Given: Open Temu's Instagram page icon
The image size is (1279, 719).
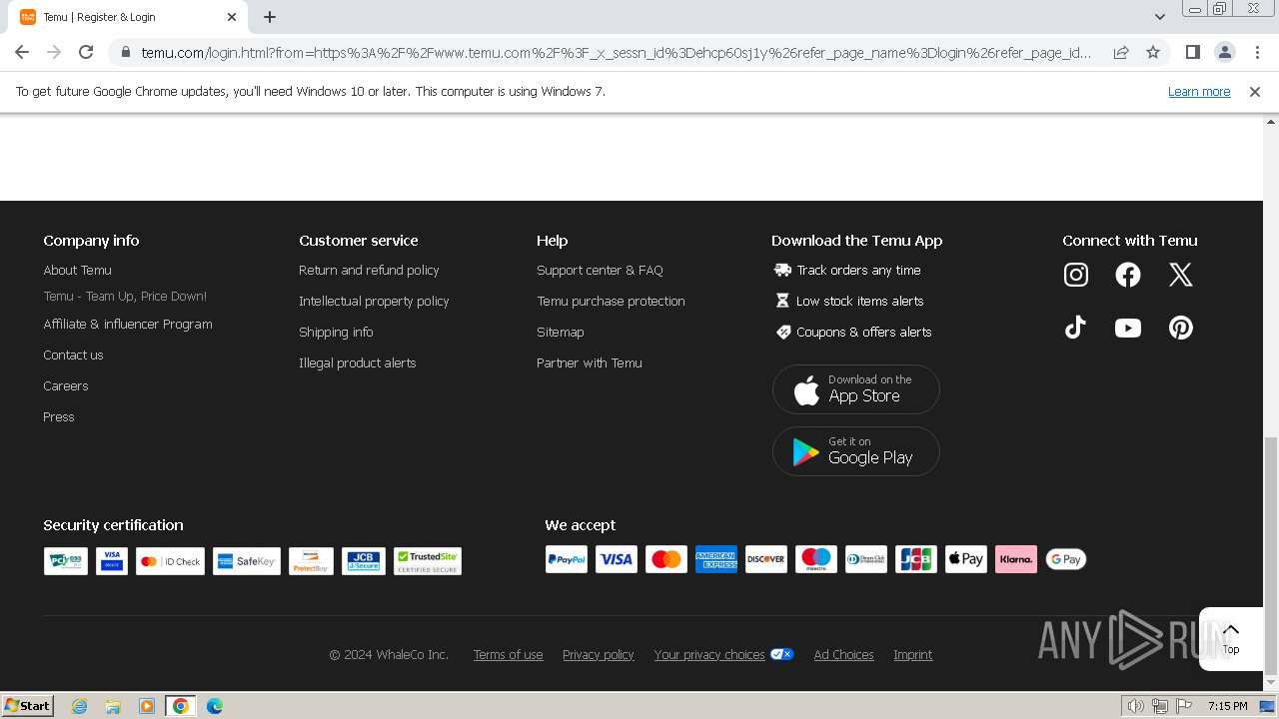Looking at the screenshot, I should point(1075,275).
